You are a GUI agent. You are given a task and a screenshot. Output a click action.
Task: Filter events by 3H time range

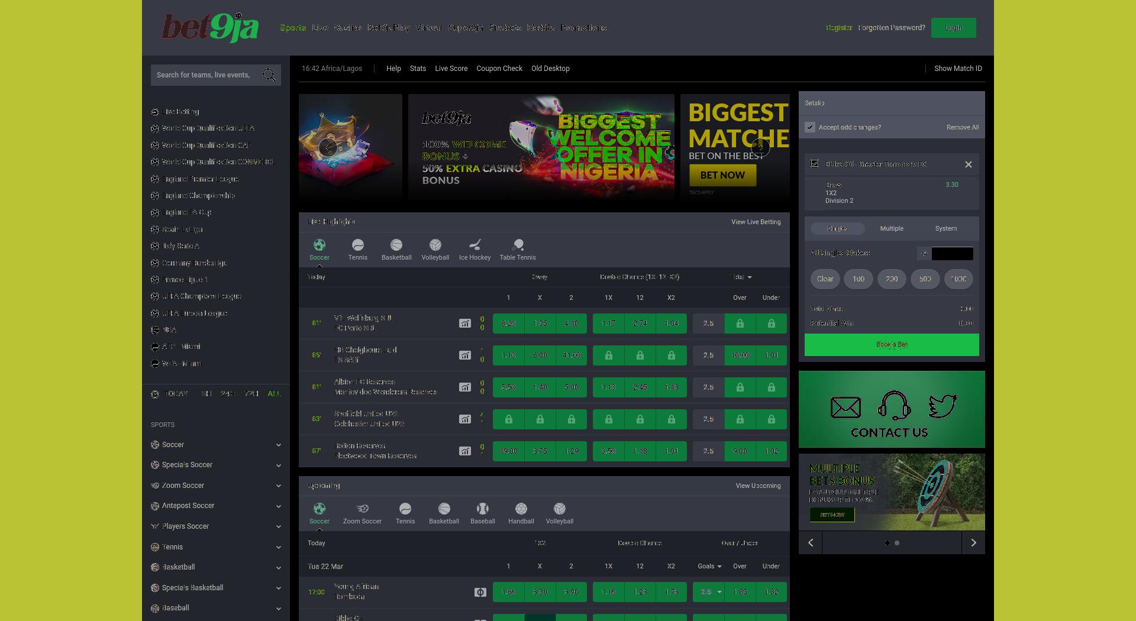coord(206,393)
